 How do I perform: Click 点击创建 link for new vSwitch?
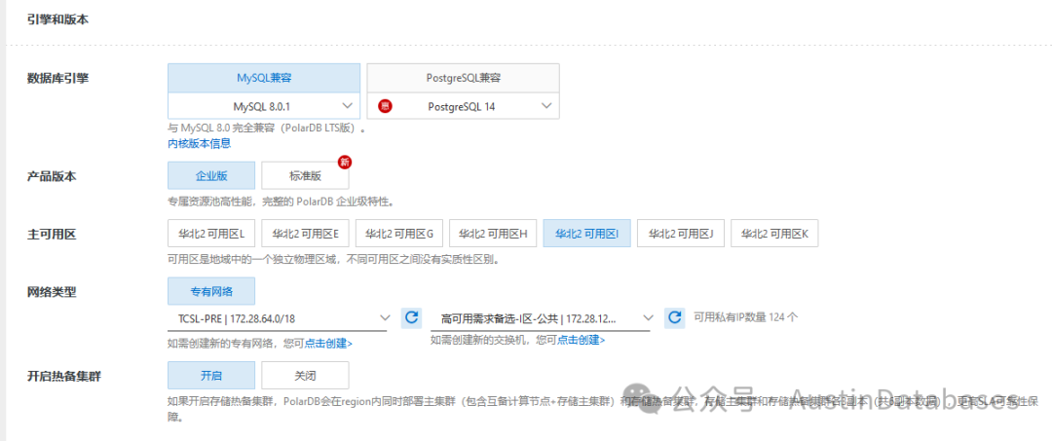click(581, 341)
